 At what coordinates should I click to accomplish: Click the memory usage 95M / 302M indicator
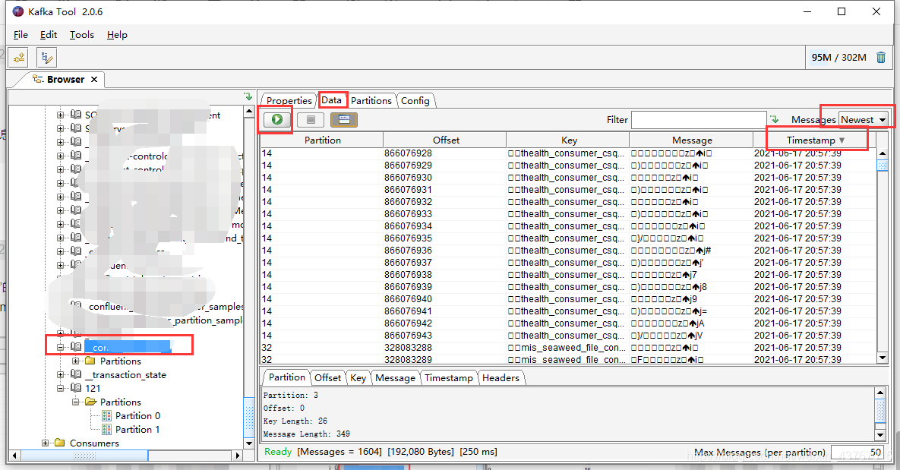coord(838,58)
